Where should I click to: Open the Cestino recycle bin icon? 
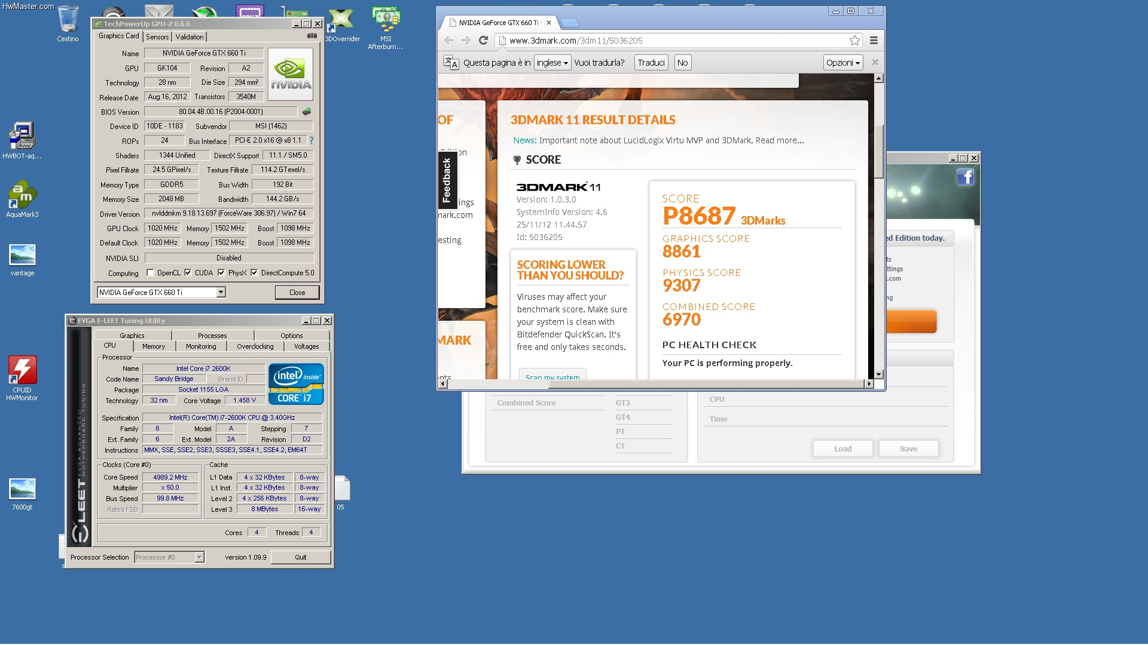[x=68, y=23]
